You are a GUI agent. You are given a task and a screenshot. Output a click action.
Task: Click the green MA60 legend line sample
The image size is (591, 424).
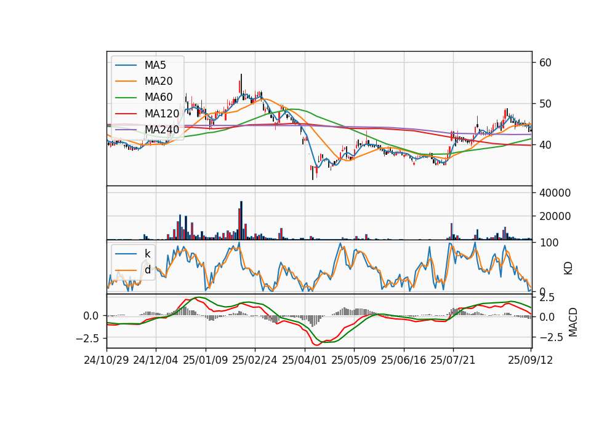(x=126, y=98)
